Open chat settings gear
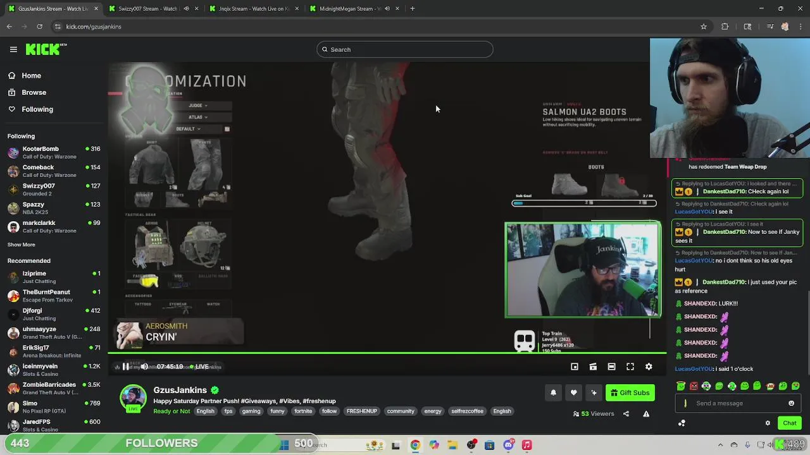 768,423
